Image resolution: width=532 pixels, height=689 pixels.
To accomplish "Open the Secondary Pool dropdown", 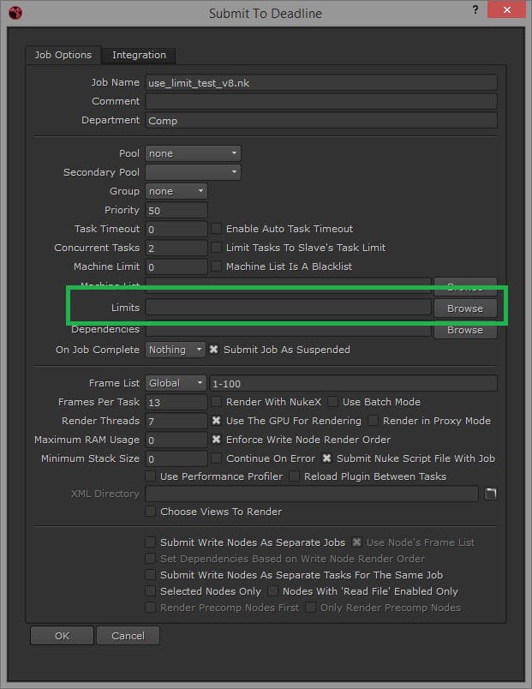I will pos(193,172).
